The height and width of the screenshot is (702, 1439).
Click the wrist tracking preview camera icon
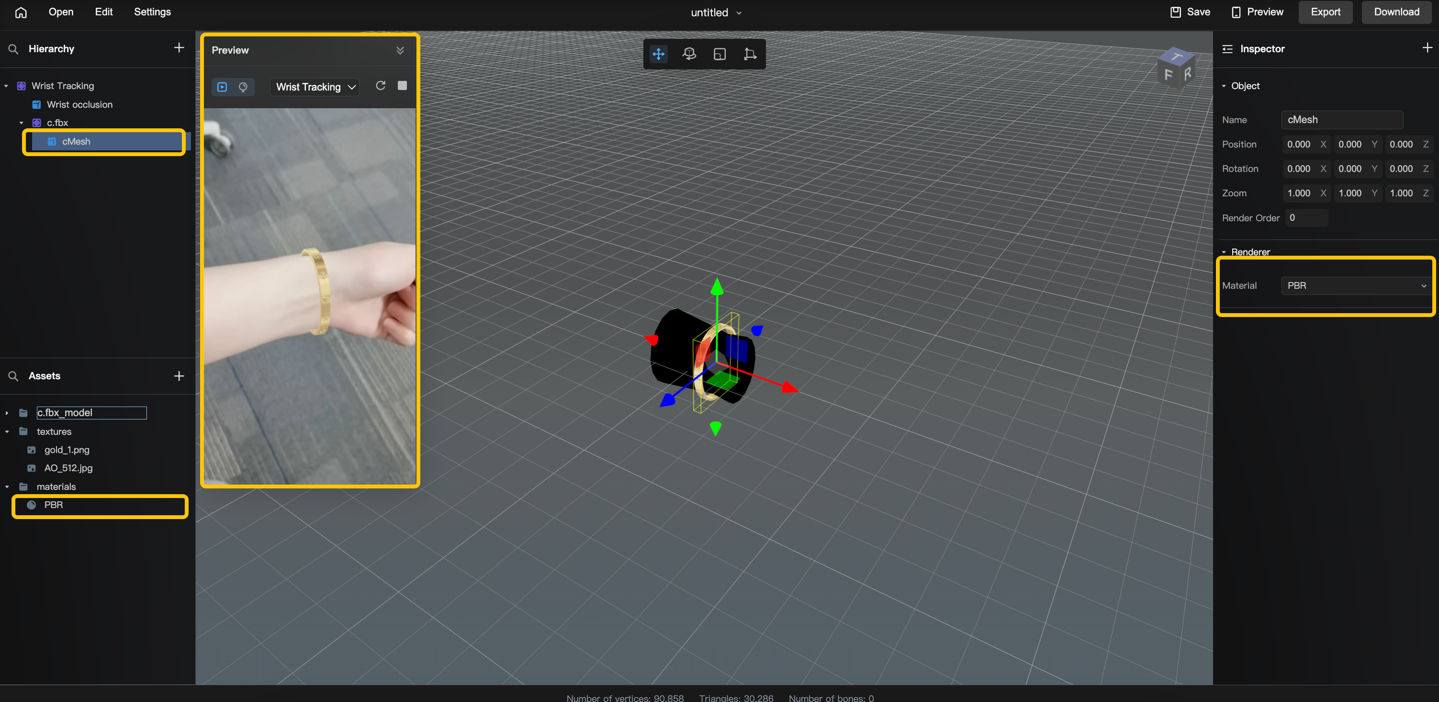click(244, 86)
